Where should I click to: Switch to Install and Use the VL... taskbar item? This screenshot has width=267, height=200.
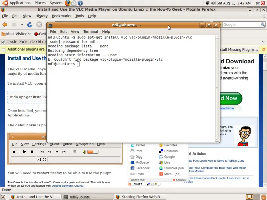[35, 197]
